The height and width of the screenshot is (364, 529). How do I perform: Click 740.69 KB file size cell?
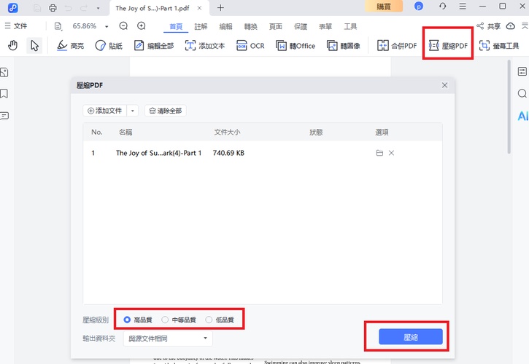(228, 153)
